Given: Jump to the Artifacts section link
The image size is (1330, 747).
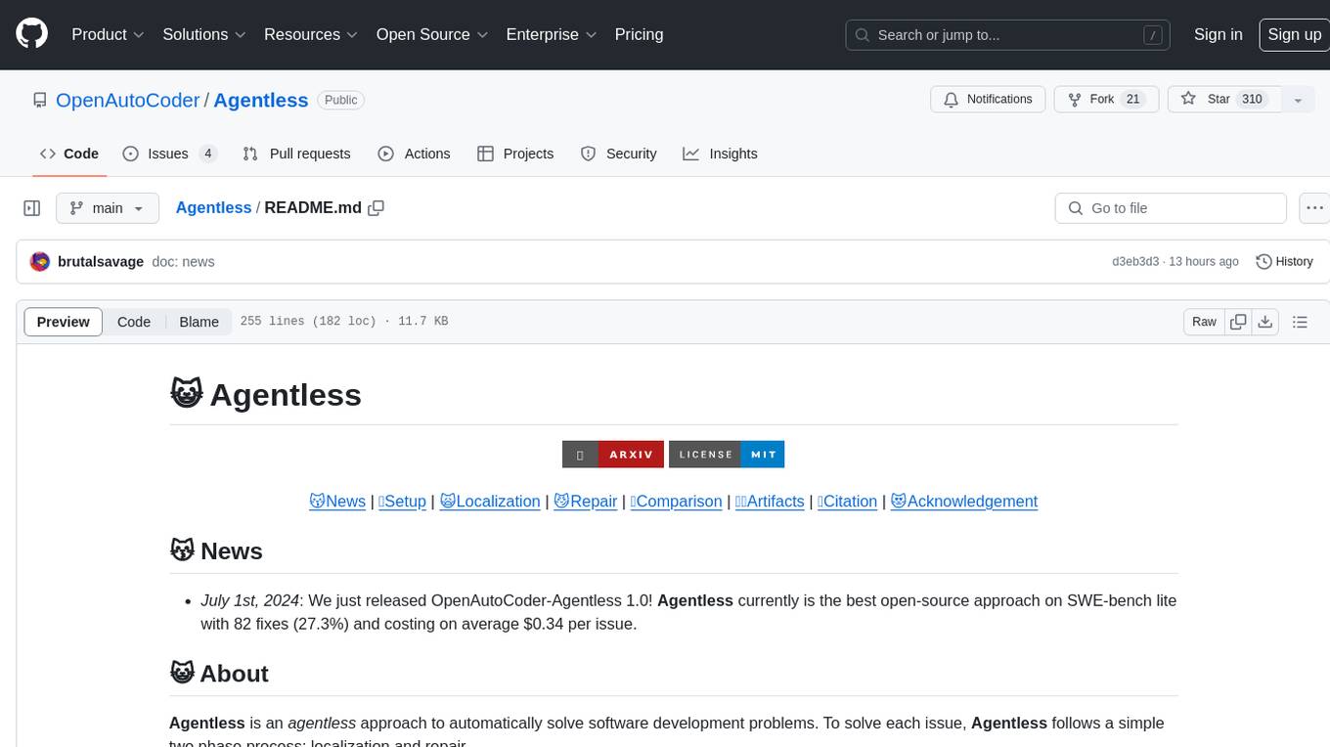Looking at the screenshot, I should tap(770, 502).
